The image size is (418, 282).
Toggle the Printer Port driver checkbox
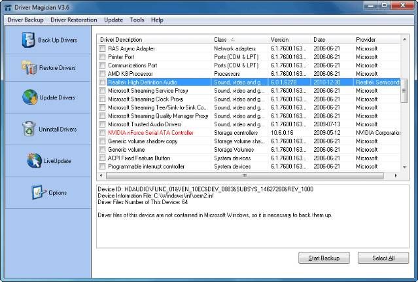click(102, 57)
